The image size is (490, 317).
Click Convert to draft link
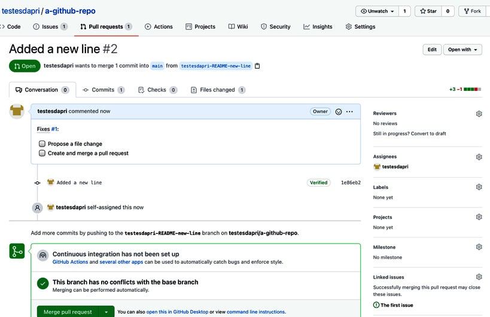428,133
